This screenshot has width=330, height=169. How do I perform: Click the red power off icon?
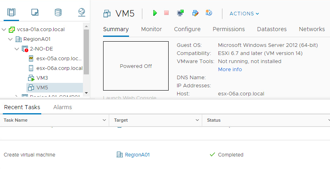tap(166, 13)
